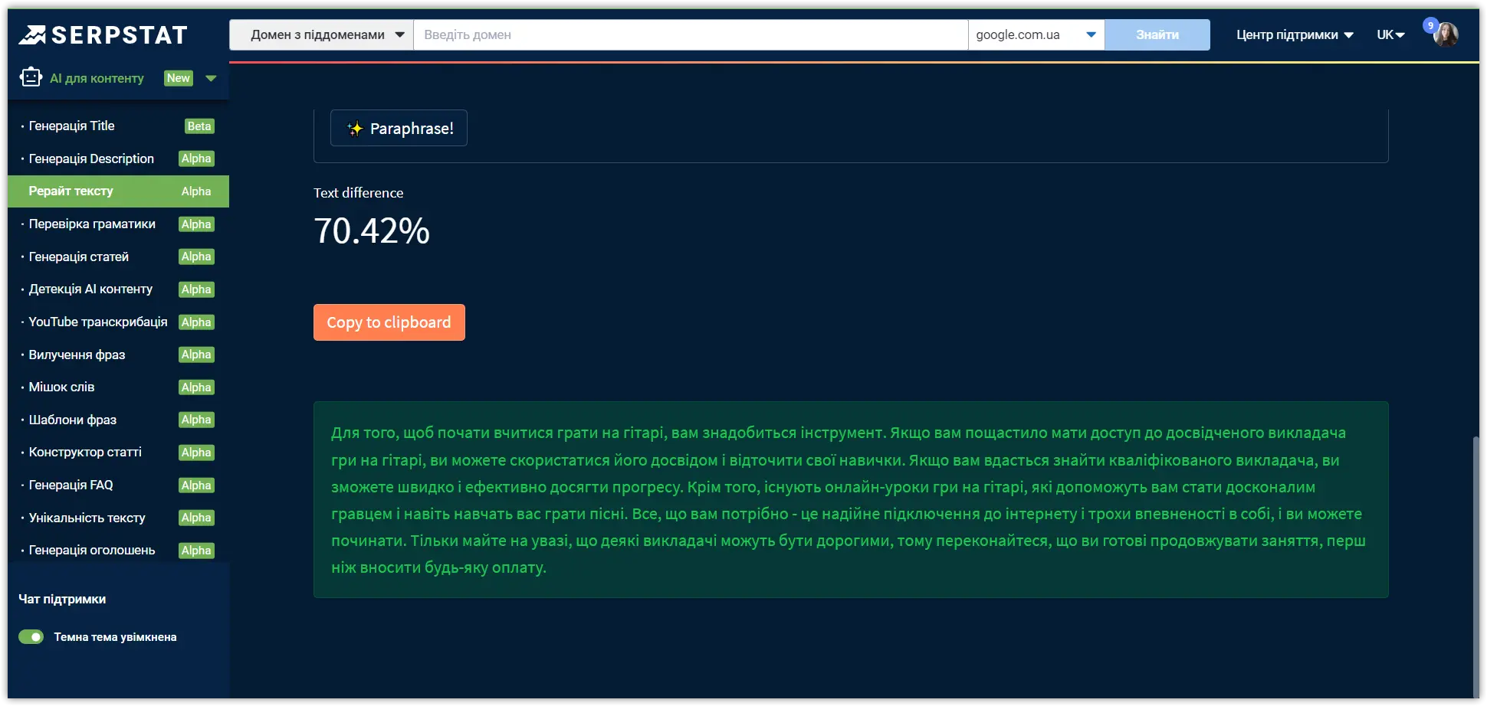Focus the Введіть домен input field
This screenshot has width=1487, height=706.
[691, 34]
